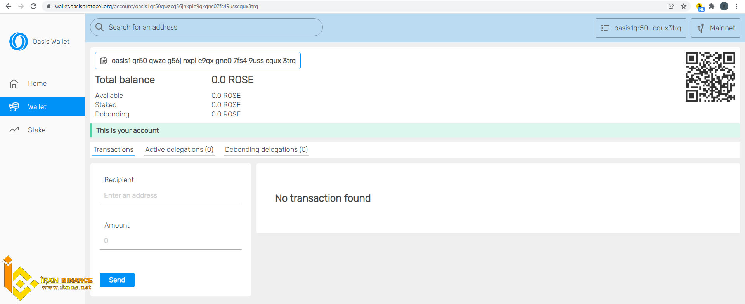
Task: Click the Home house icon in sidebar
Action: (x=14, y=83)
